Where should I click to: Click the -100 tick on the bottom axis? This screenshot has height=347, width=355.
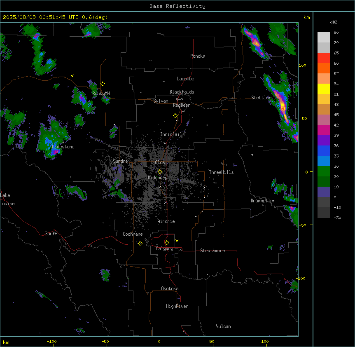click(x=51, y=341)
